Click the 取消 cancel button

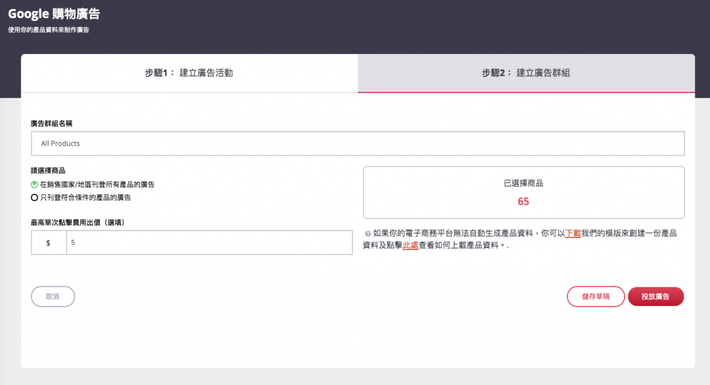pos(53,296)
